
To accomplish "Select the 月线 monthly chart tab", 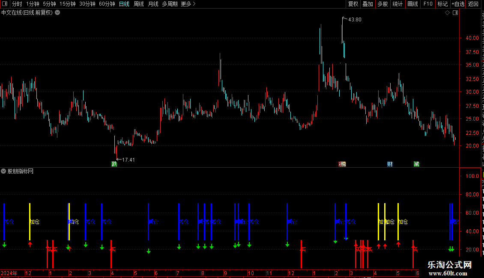I will click(153, 4).
